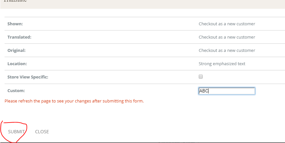The height and width of the screenshot is (143, 285).
Task: Click the Shown row's checkout text value
Action: [227, 24]
